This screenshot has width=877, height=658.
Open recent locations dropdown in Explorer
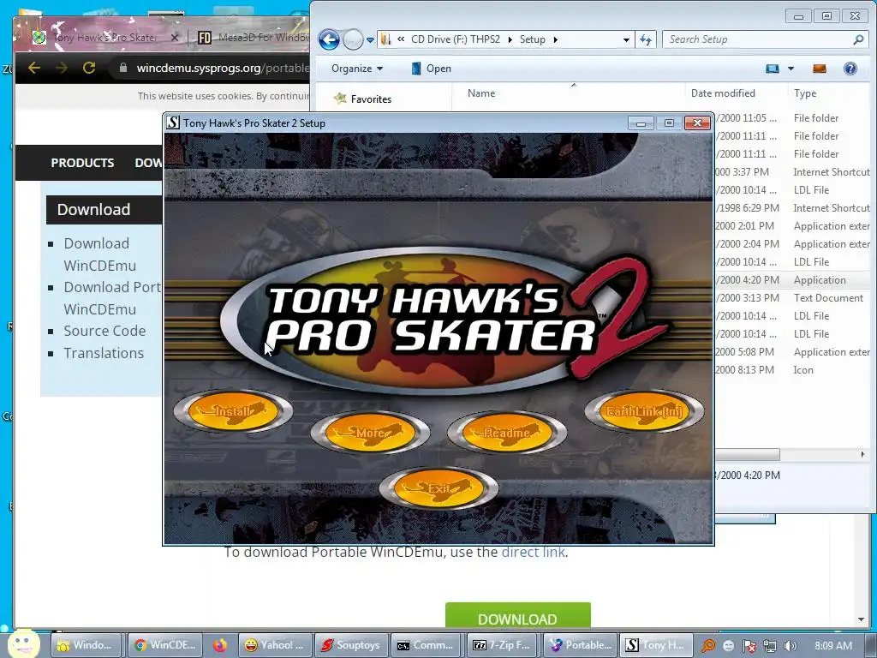[x=370, y=40]
